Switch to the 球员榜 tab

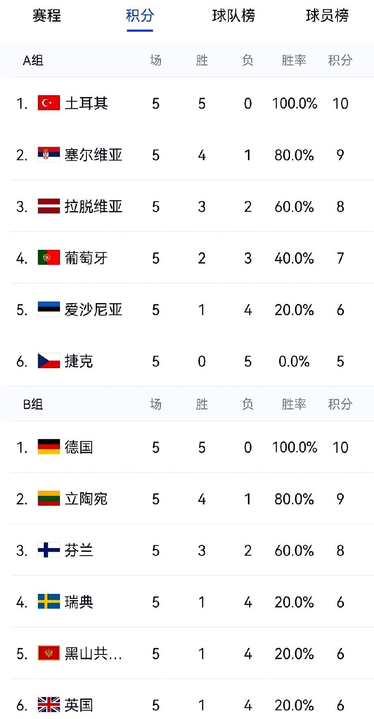tap(327, 16)
